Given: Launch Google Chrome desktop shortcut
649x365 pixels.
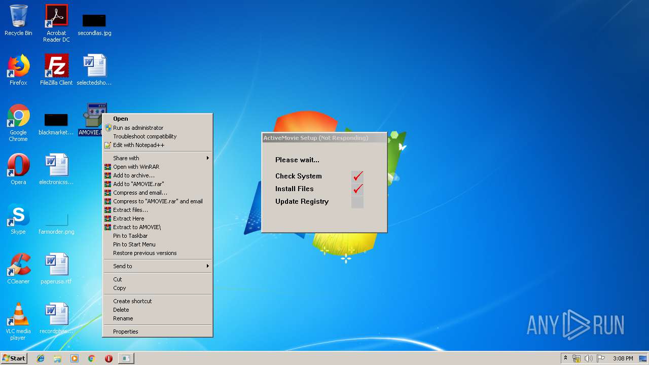Looking at the screenshot, I should tap(18, 123).
